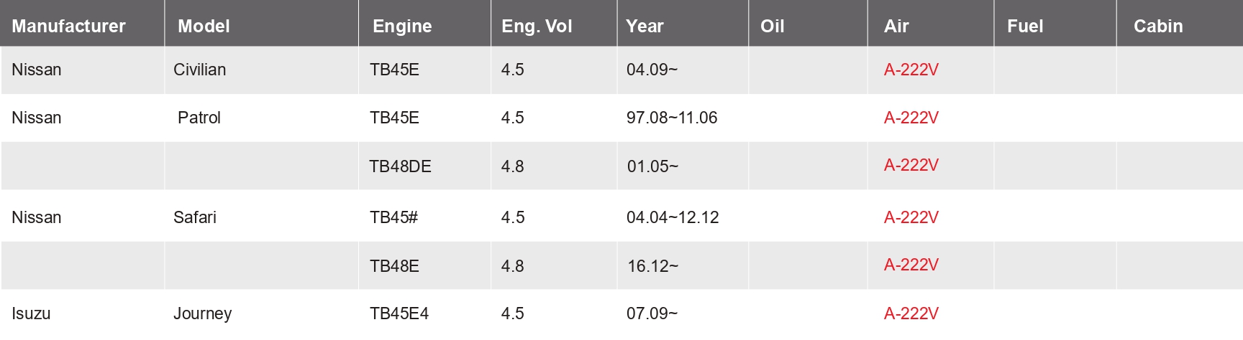Select the Civilian model cell
Image resolution: width=1243 pixels, height=340 pixels.
coord(199,70)
